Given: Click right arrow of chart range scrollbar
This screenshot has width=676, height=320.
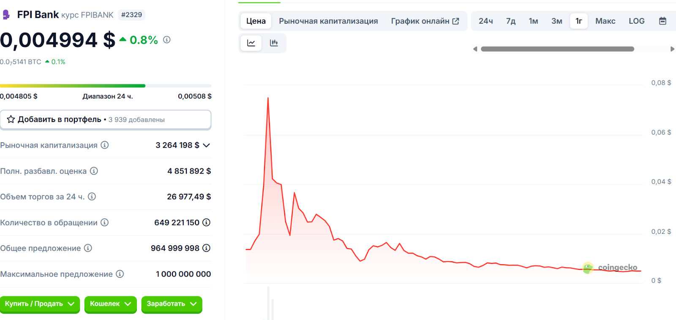Looking at the screenshot, I should click(x=672, y=49).
